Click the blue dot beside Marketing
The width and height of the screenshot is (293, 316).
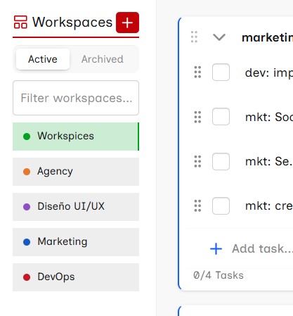click(x=27, y=242)
